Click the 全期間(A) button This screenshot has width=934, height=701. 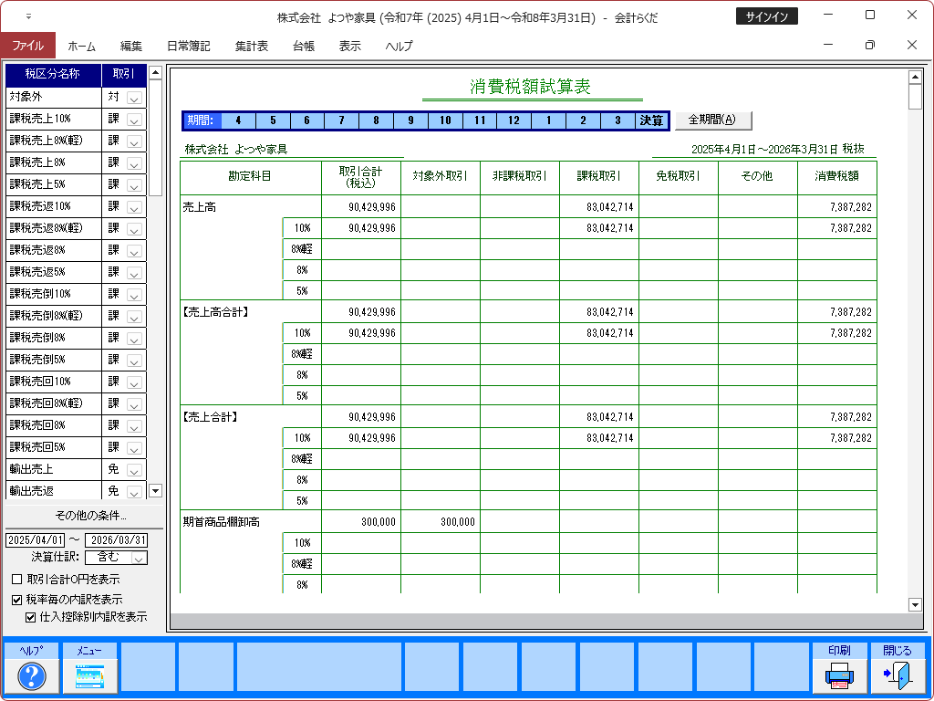[713, 120]
